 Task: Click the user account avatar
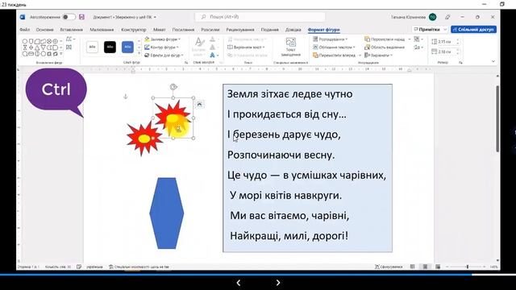pos(433,17)
